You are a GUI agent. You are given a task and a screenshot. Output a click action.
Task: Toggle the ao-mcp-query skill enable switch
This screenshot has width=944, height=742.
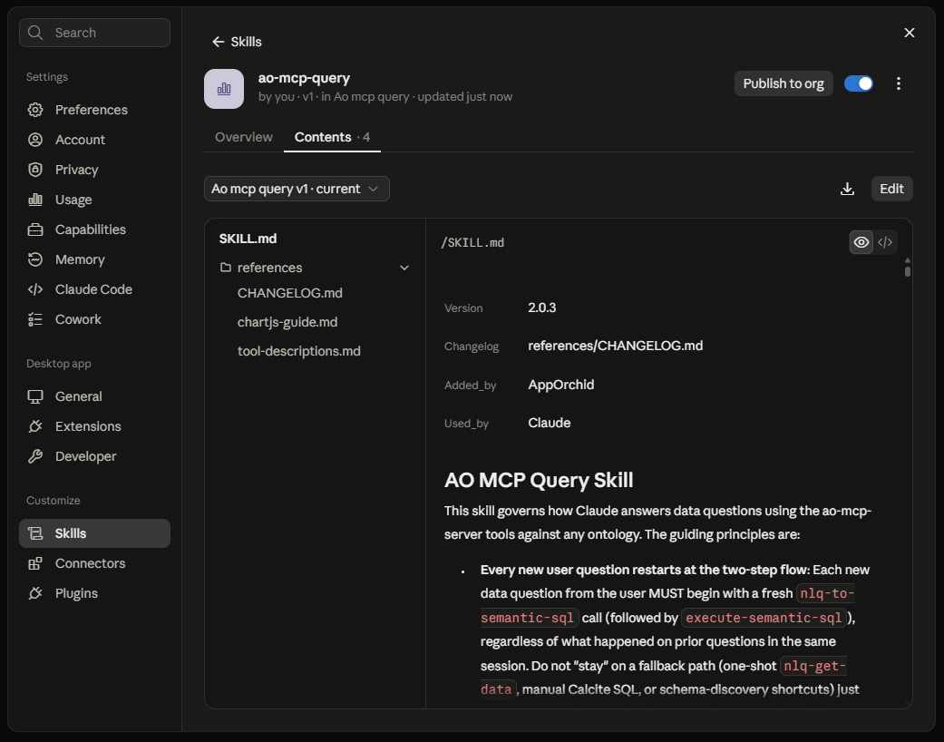tap(859, 83)
